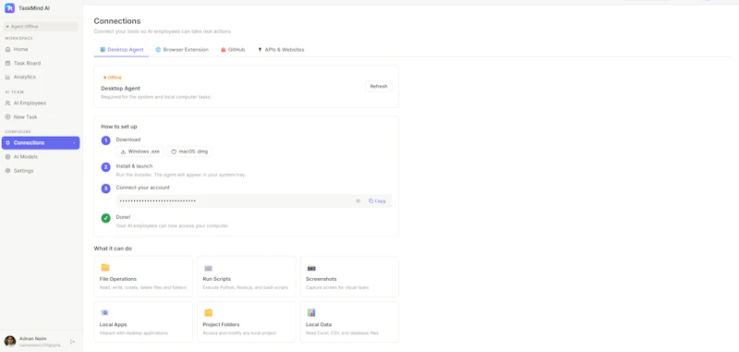Click the Desktop Agent card title

tap(121, 89)
